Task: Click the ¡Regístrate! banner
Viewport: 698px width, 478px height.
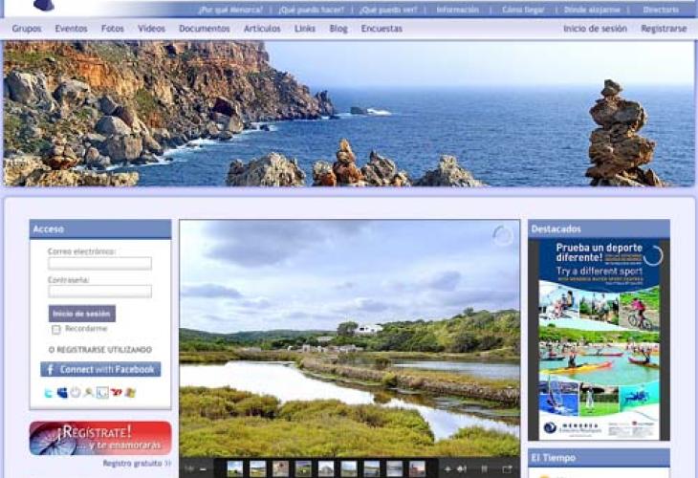Action: pyautogui.click(x=100, y=438)
